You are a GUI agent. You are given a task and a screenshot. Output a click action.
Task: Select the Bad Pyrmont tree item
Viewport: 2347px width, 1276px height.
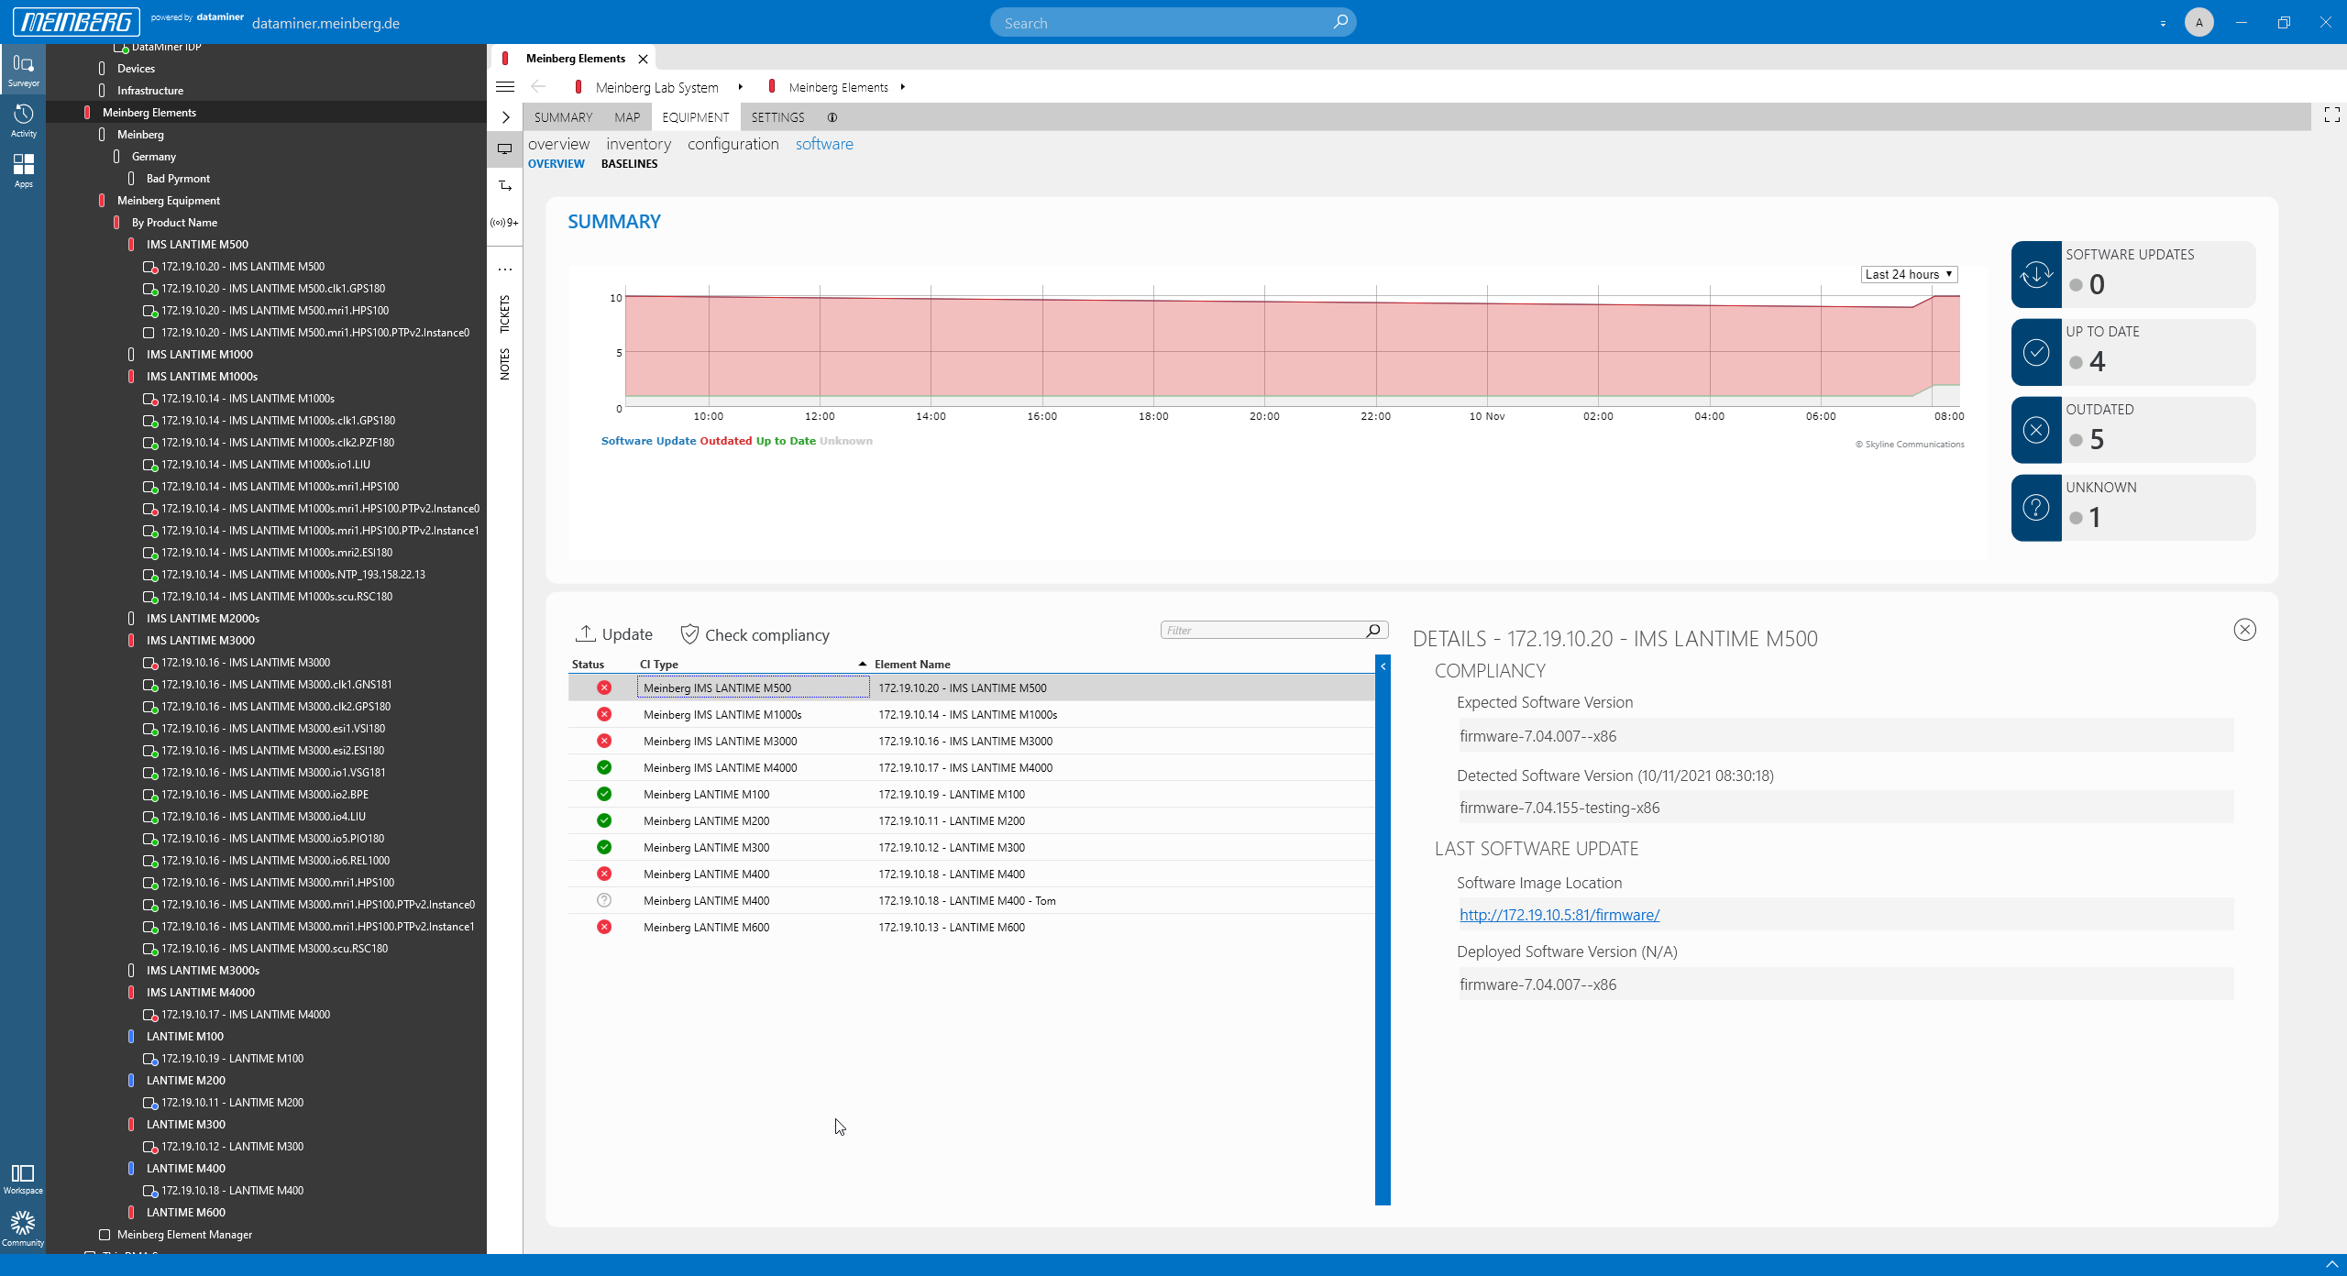click(x=178, y=179)
